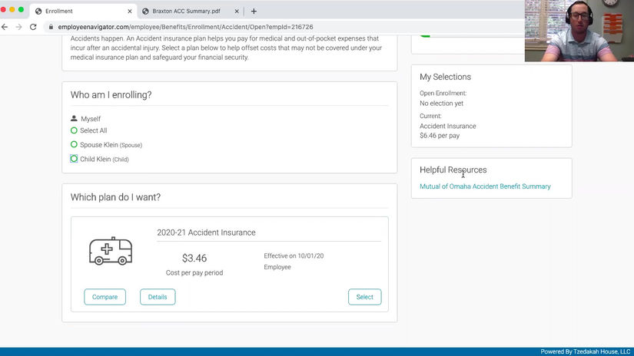The image size is (634, 356).
Task: Switch to Braxton ACC Summary.pdf tab
Action: tap(186, 12)
